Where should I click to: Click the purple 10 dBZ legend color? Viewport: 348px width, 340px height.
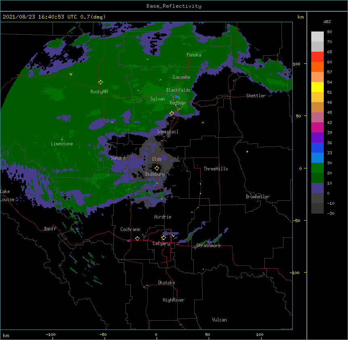(x=317, y=188)
